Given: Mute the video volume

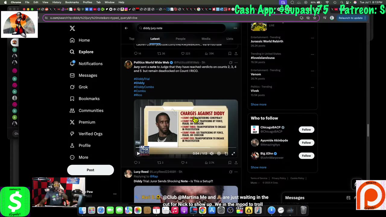Looking at the screenshot, I should click(x=212, y=153).
